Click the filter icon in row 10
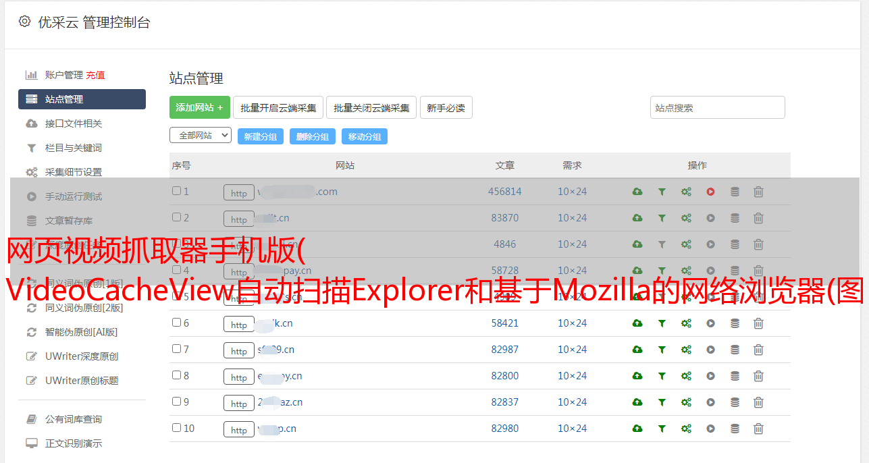Screen dimensions: 869x463 pos(662,429)
